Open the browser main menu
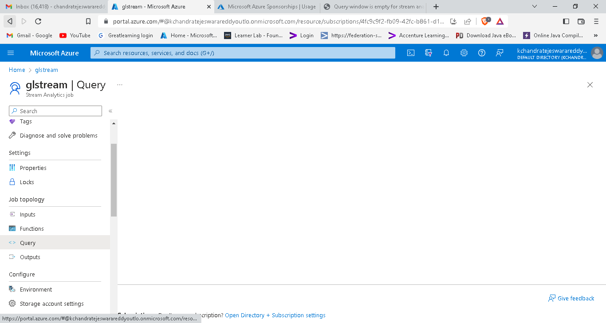Screen dimensions: 606x323 click(596, 21)
